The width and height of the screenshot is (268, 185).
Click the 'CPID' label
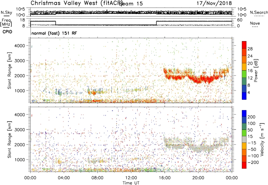7,32
